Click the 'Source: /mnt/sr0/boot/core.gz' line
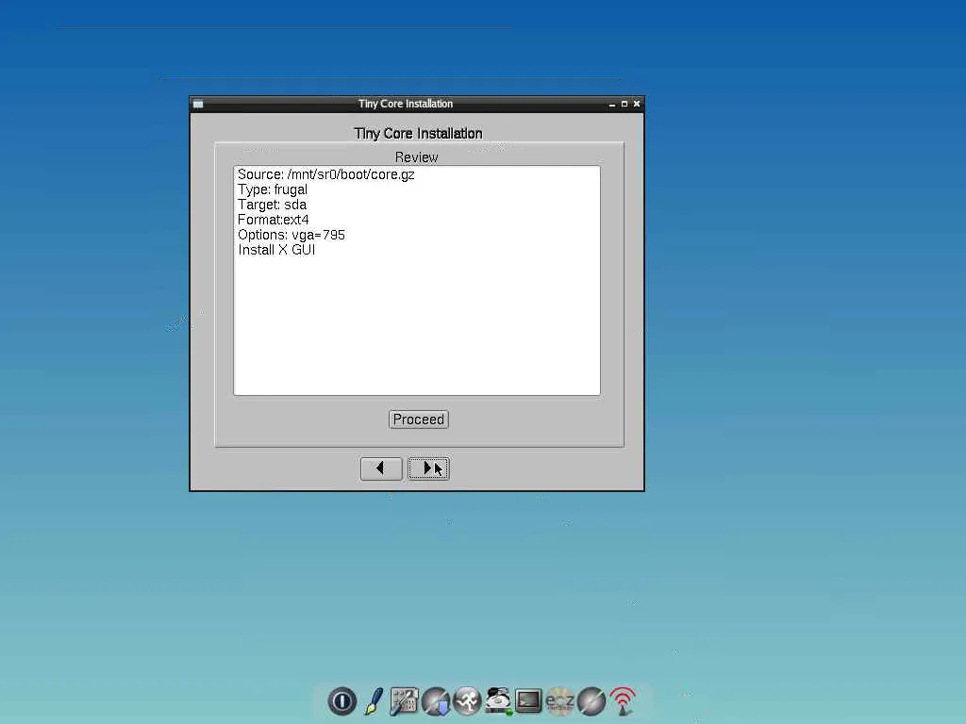The width and height of the screenshot is (966, 724). pyautogui.click(x=325, y=174)
